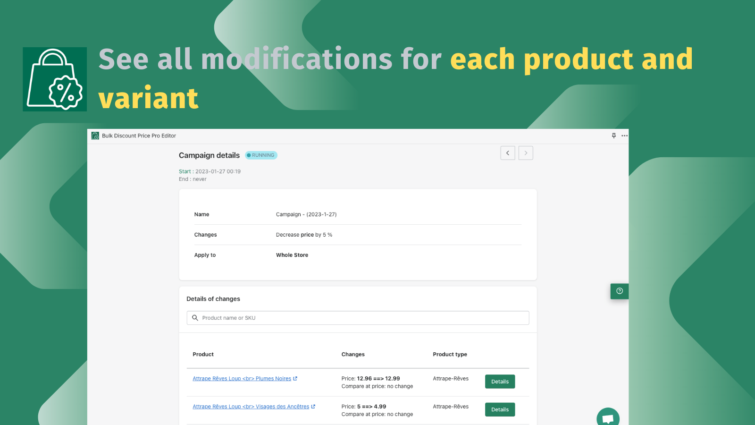Click the Campaign details heading

point(209,155)
